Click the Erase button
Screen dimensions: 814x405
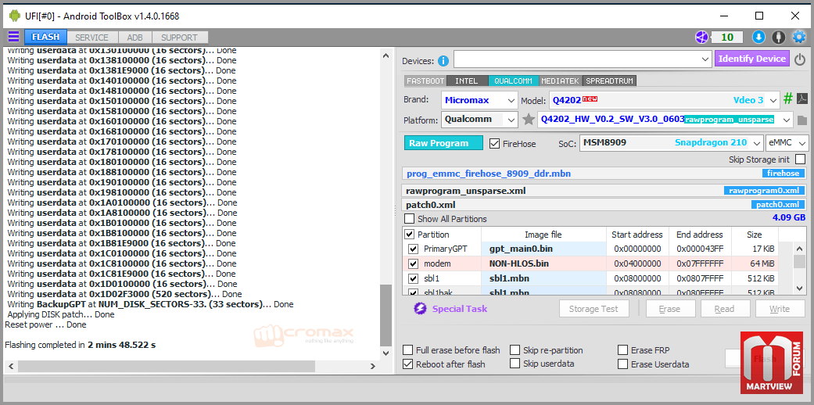(669, 309)
